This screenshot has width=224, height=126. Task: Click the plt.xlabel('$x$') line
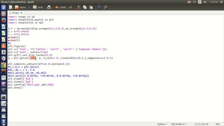(21, 79)
